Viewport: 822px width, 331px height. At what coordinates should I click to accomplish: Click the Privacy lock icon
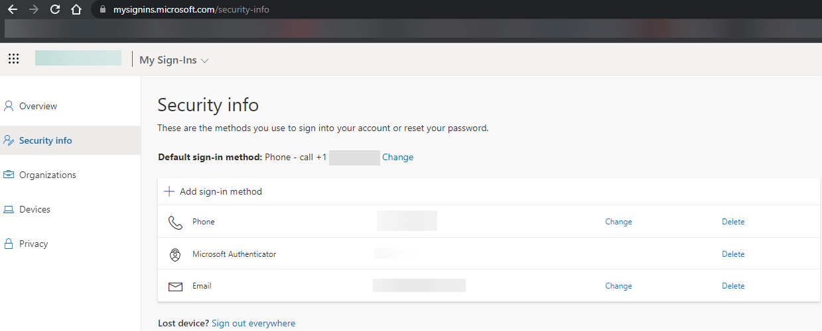coord(9,244)
